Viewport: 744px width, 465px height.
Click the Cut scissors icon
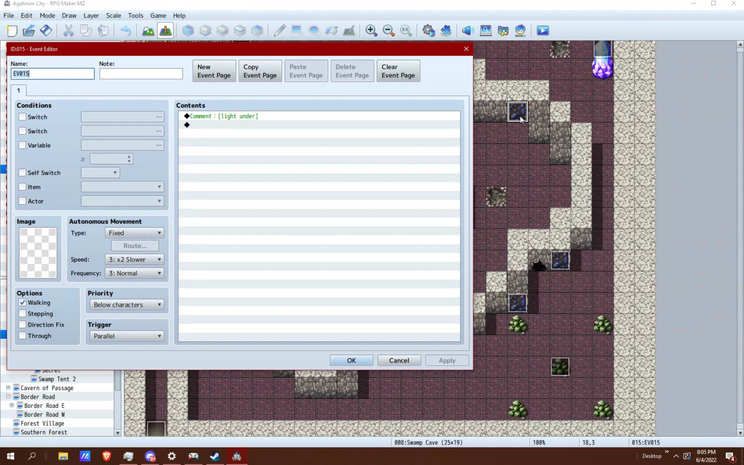[x=68, y=31]
